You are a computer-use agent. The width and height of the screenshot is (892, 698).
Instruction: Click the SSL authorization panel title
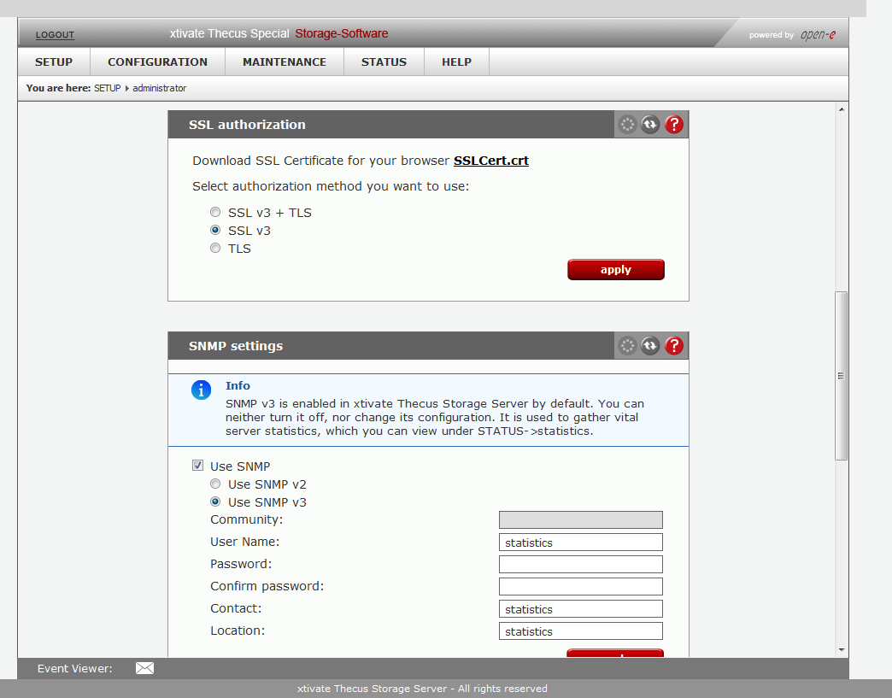(247, 125)
